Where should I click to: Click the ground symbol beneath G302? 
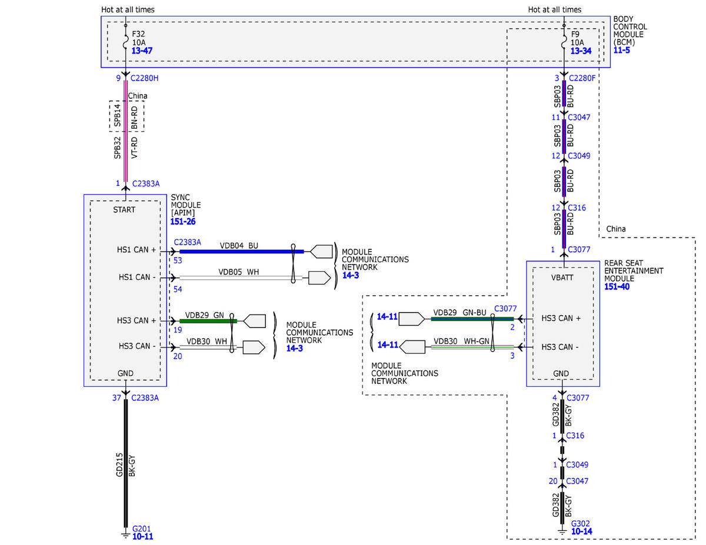click(x=563, y=531)
